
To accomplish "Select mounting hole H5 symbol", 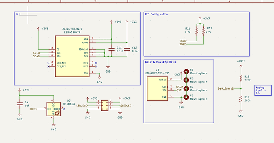I will [x=186, y=71].
